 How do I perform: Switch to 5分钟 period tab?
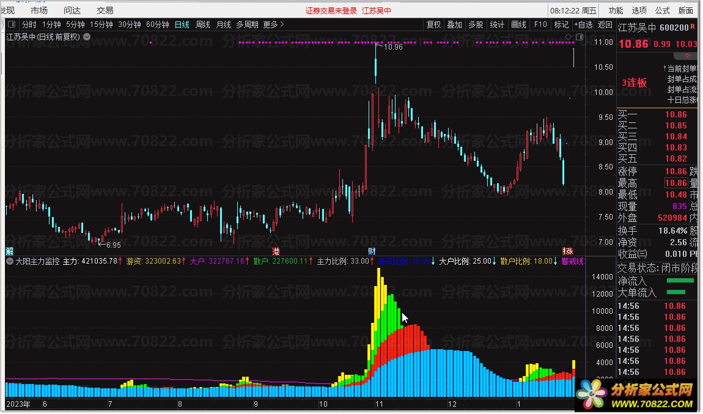(75, 24)
